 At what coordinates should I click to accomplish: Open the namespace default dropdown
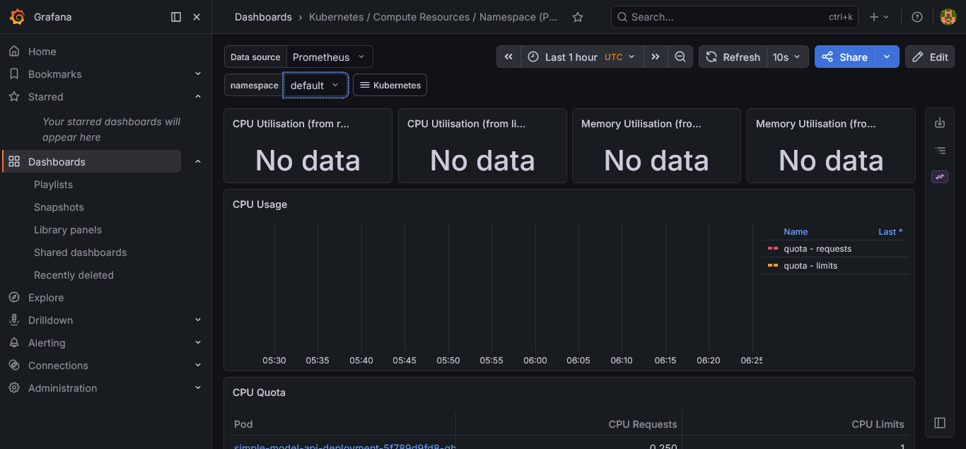click(315, 85)
